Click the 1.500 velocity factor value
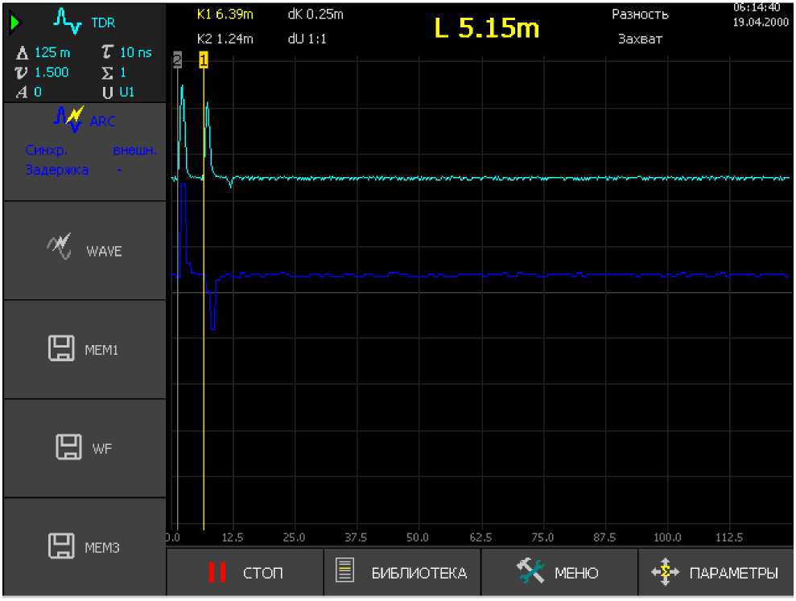Viewport: 796px width, 601px height. point(52,72)
